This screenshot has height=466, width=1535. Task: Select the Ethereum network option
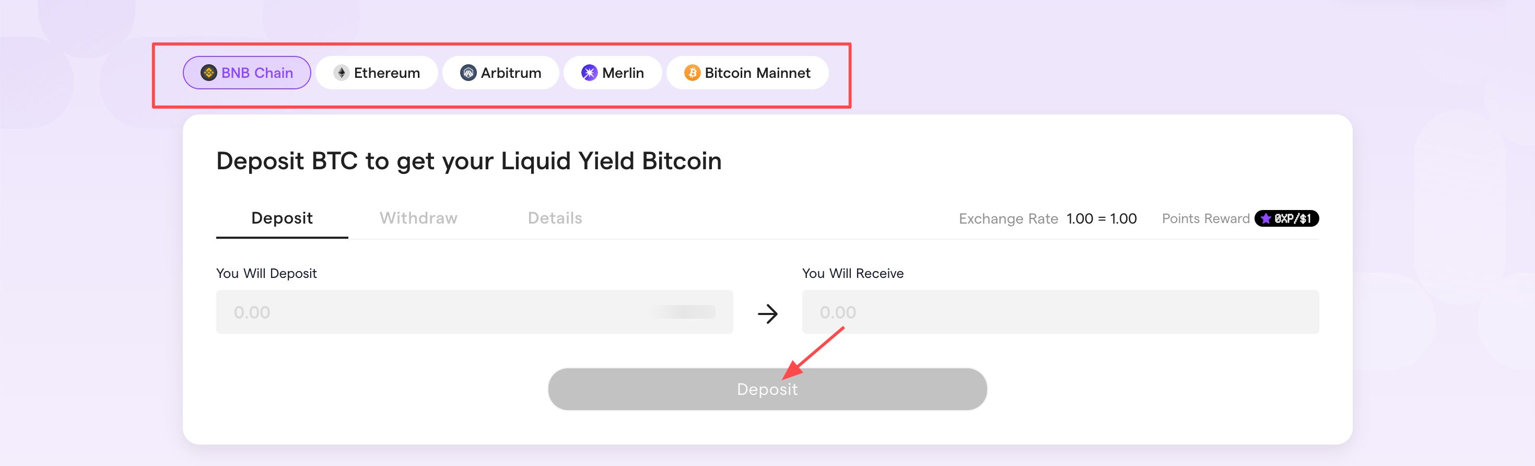(x=377, y=73)
